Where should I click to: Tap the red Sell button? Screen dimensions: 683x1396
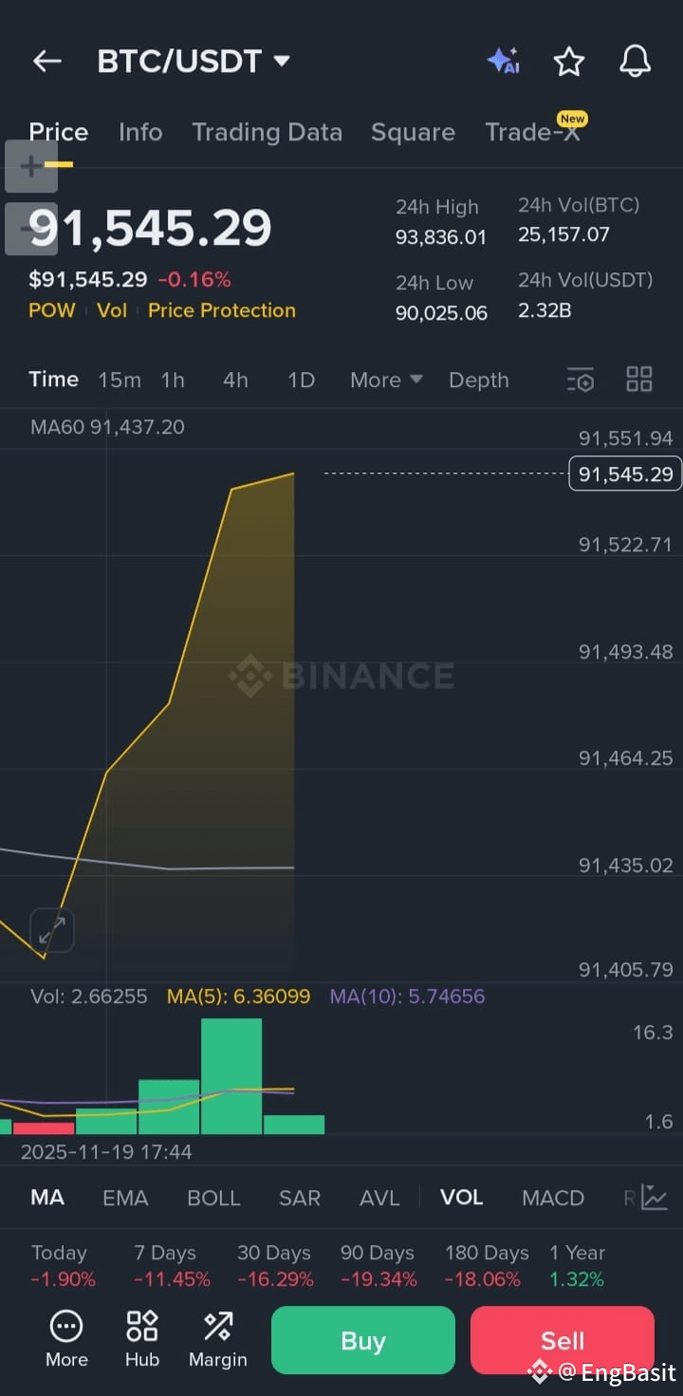563,1340
